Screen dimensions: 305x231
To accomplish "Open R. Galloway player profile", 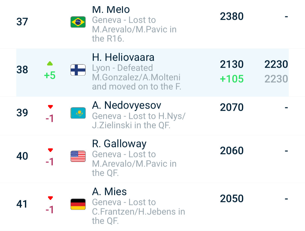I will (x=119, y=144).
